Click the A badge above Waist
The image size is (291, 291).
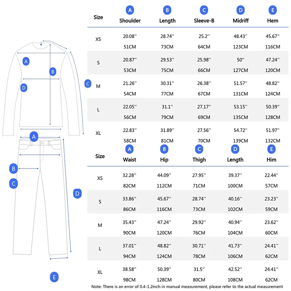click(x=129, y=149)
